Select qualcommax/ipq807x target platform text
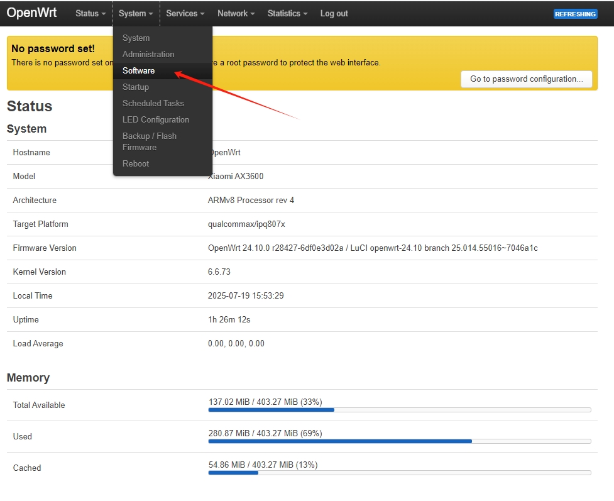This screenshot has height=501, width=614. pyautogui.click(x=246, y=224)
